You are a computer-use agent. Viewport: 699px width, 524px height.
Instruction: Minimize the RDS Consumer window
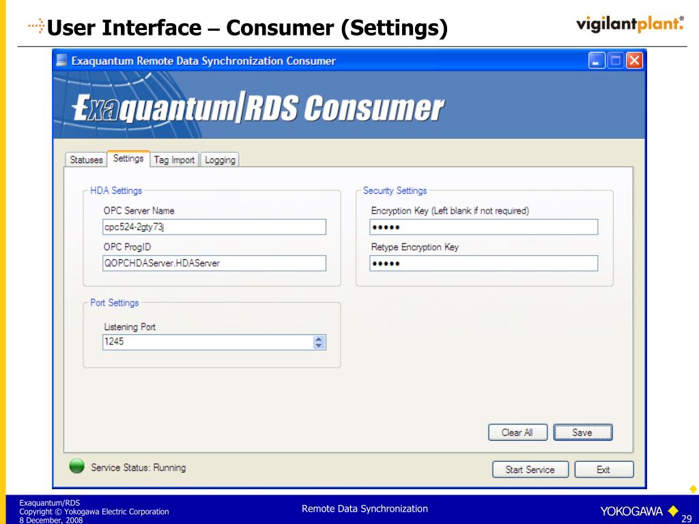(x=597, y=60)
